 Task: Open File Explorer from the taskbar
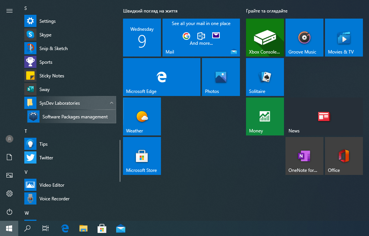pos(83,228)
